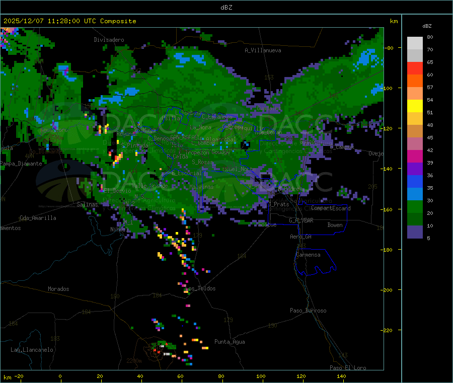
Task: Click the dBZ heading above the color legend
Action: pos(427,26)
